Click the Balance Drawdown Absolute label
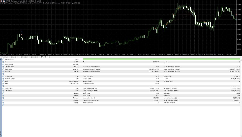Image resolution: width=242 pixels, height=137 pixels. coord(92,67)
